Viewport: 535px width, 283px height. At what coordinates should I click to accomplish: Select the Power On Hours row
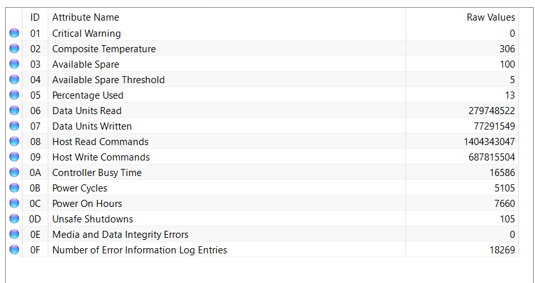point(262,204)
